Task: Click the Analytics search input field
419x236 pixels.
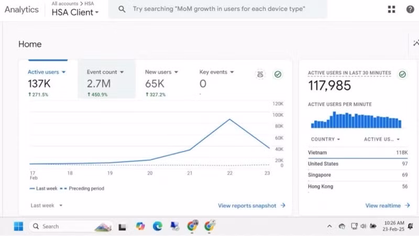Action: (220, 9)
